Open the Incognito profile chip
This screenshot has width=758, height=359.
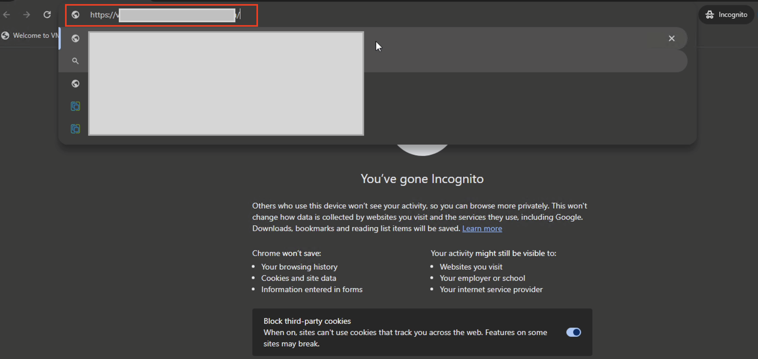pos(726,15)
